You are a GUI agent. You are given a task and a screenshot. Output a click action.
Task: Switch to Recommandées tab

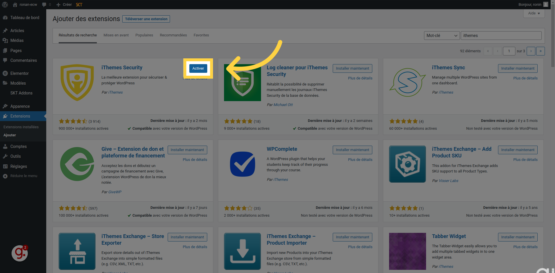tap(173, 35)
